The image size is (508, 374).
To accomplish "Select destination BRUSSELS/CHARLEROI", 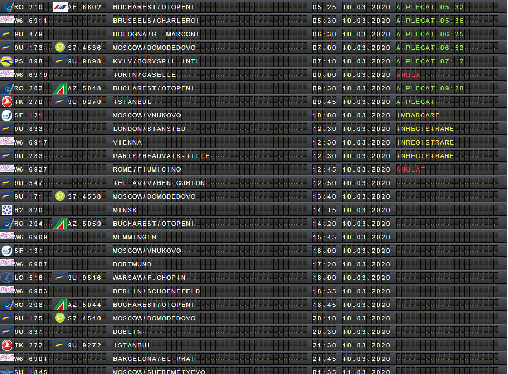I will [x=156, y=21].
